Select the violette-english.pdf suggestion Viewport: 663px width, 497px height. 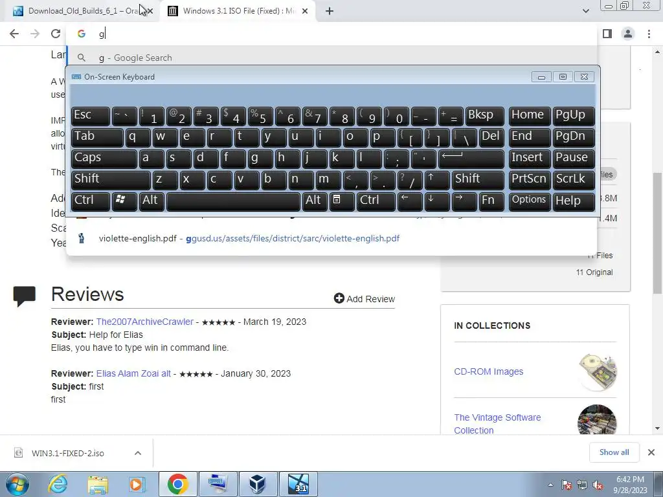click(331, 238)
